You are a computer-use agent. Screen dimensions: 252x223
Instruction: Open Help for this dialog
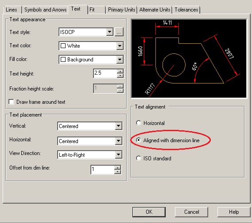234,212
